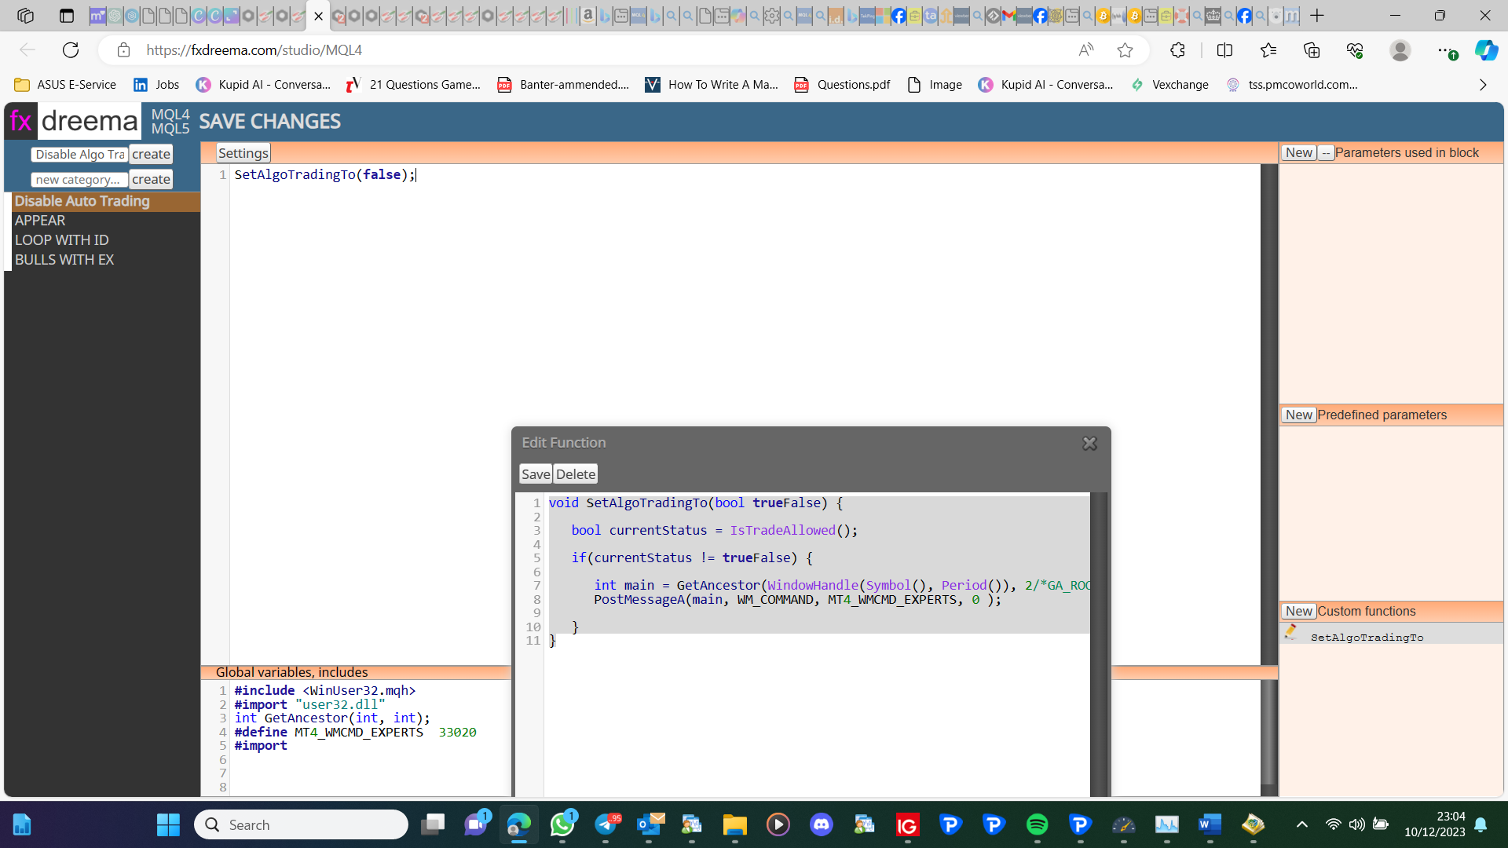This screenshot has width=1508, height=848.
Task: Show hidden system tray icons
Action: tap(1301, 824)
